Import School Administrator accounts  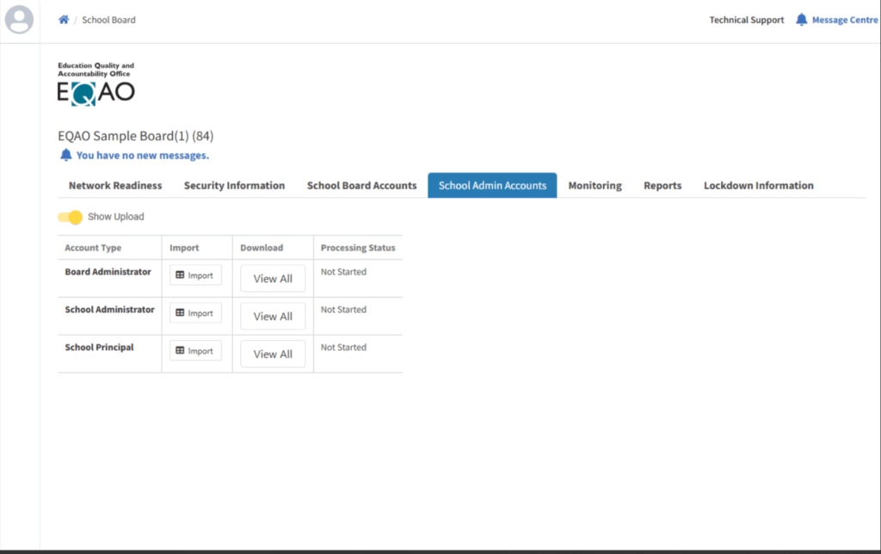[195, 313]
